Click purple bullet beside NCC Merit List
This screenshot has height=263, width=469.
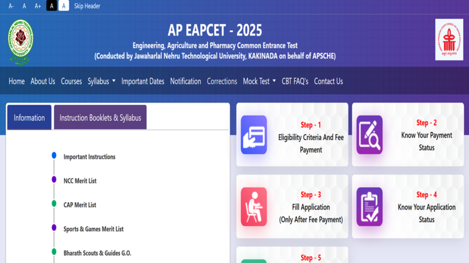pyautogui.click(x=54, y=179)
